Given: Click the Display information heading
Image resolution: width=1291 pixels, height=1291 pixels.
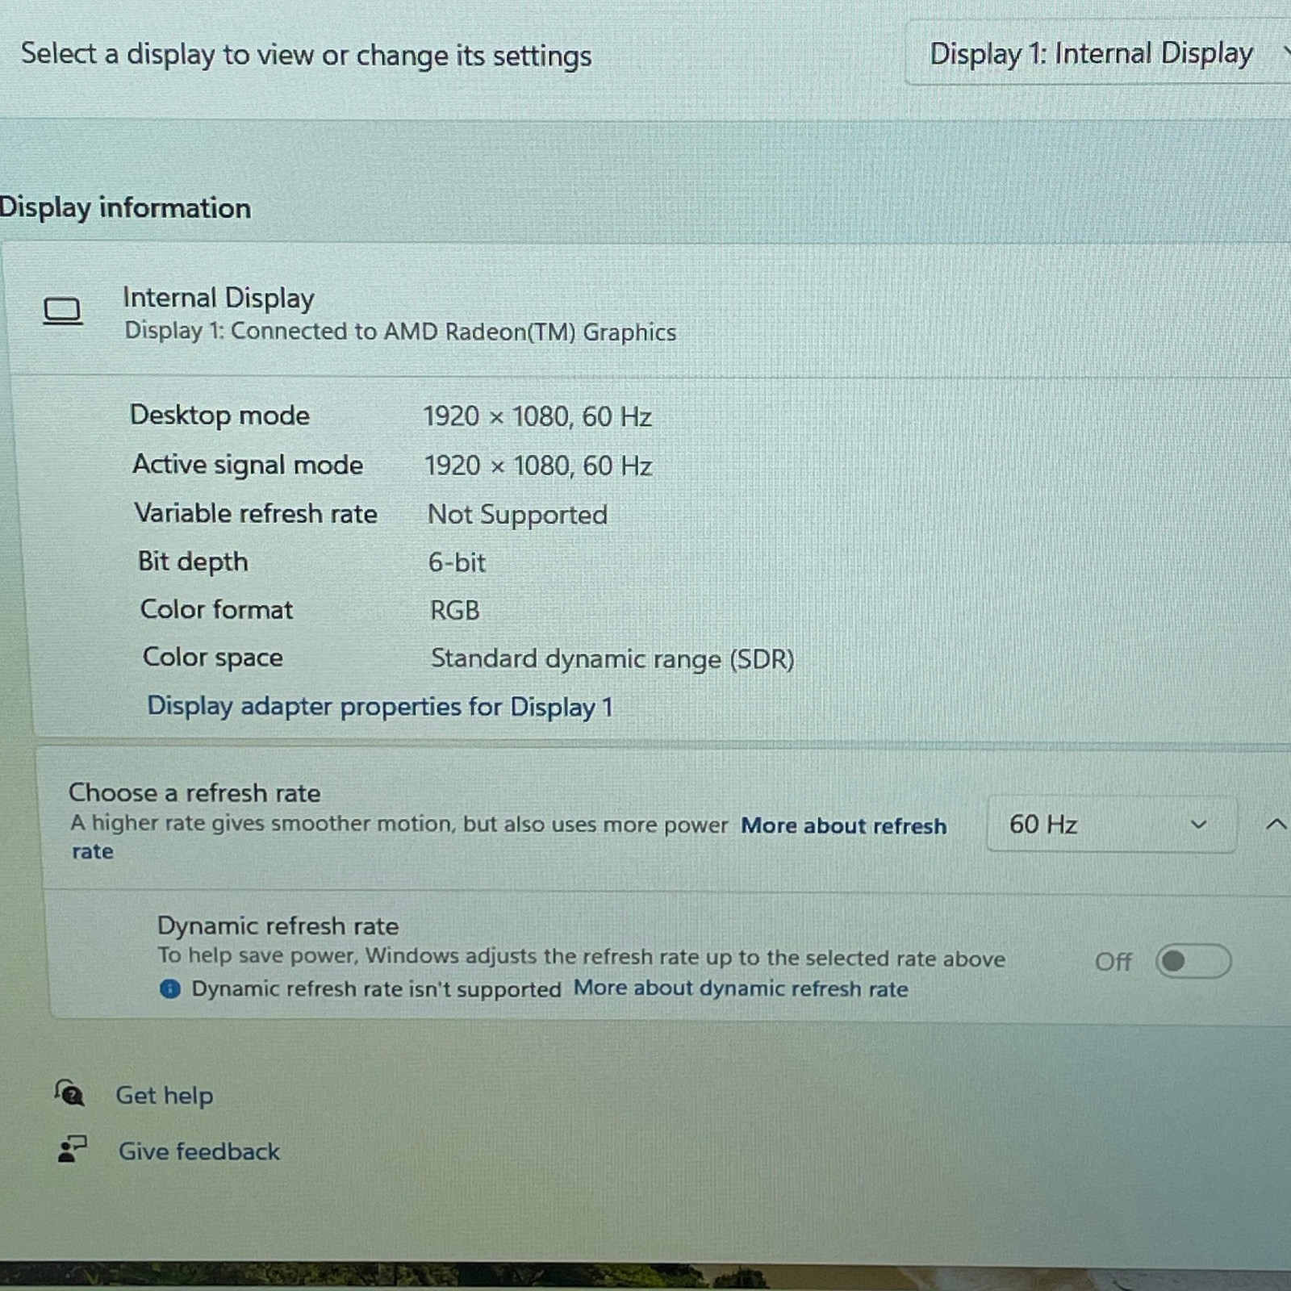Looking at the screenshot, I should click(125, 208).
